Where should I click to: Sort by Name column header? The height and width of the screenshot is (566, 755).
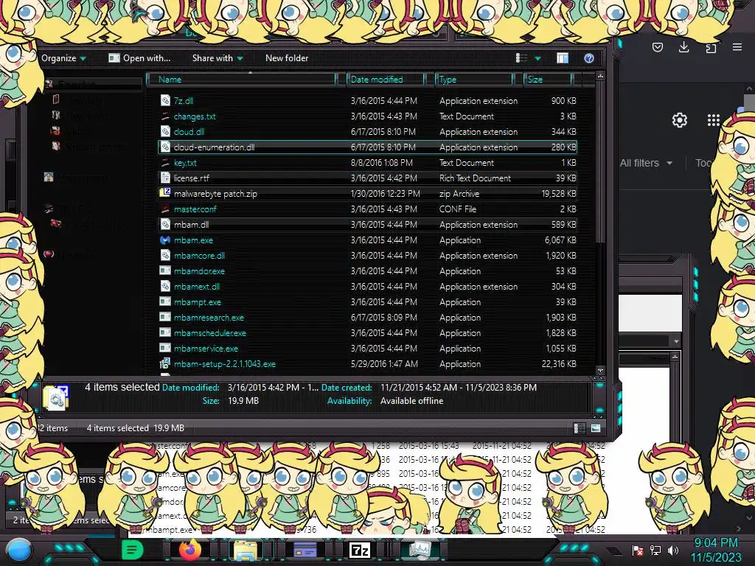[241, 80]
